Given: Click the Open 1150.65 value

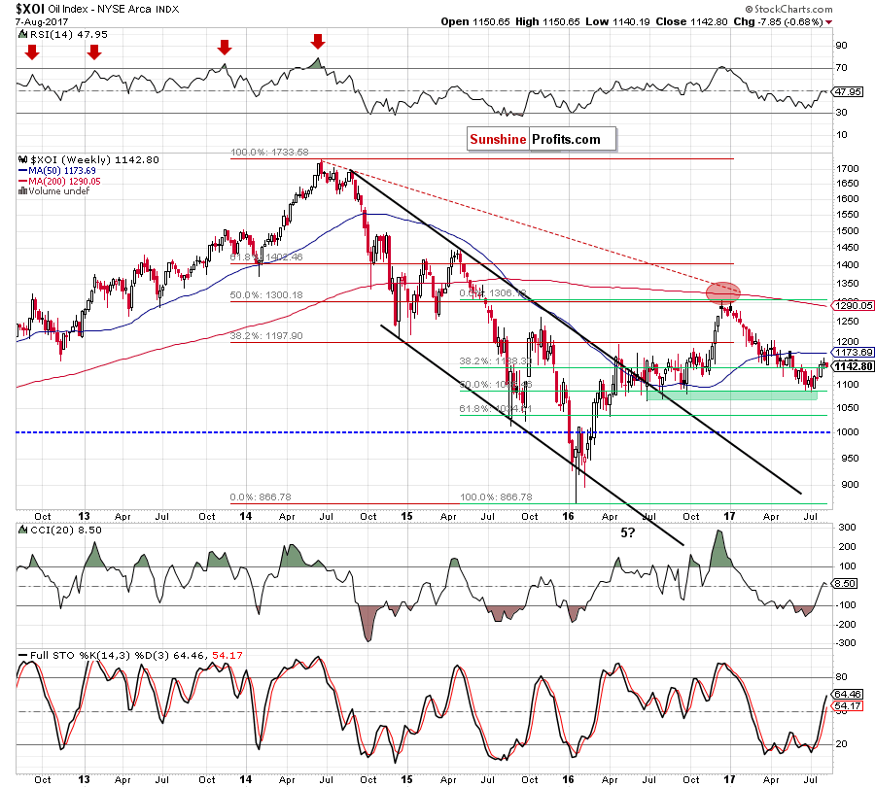Looking at the screenshot, I should (x=474, y=21).
